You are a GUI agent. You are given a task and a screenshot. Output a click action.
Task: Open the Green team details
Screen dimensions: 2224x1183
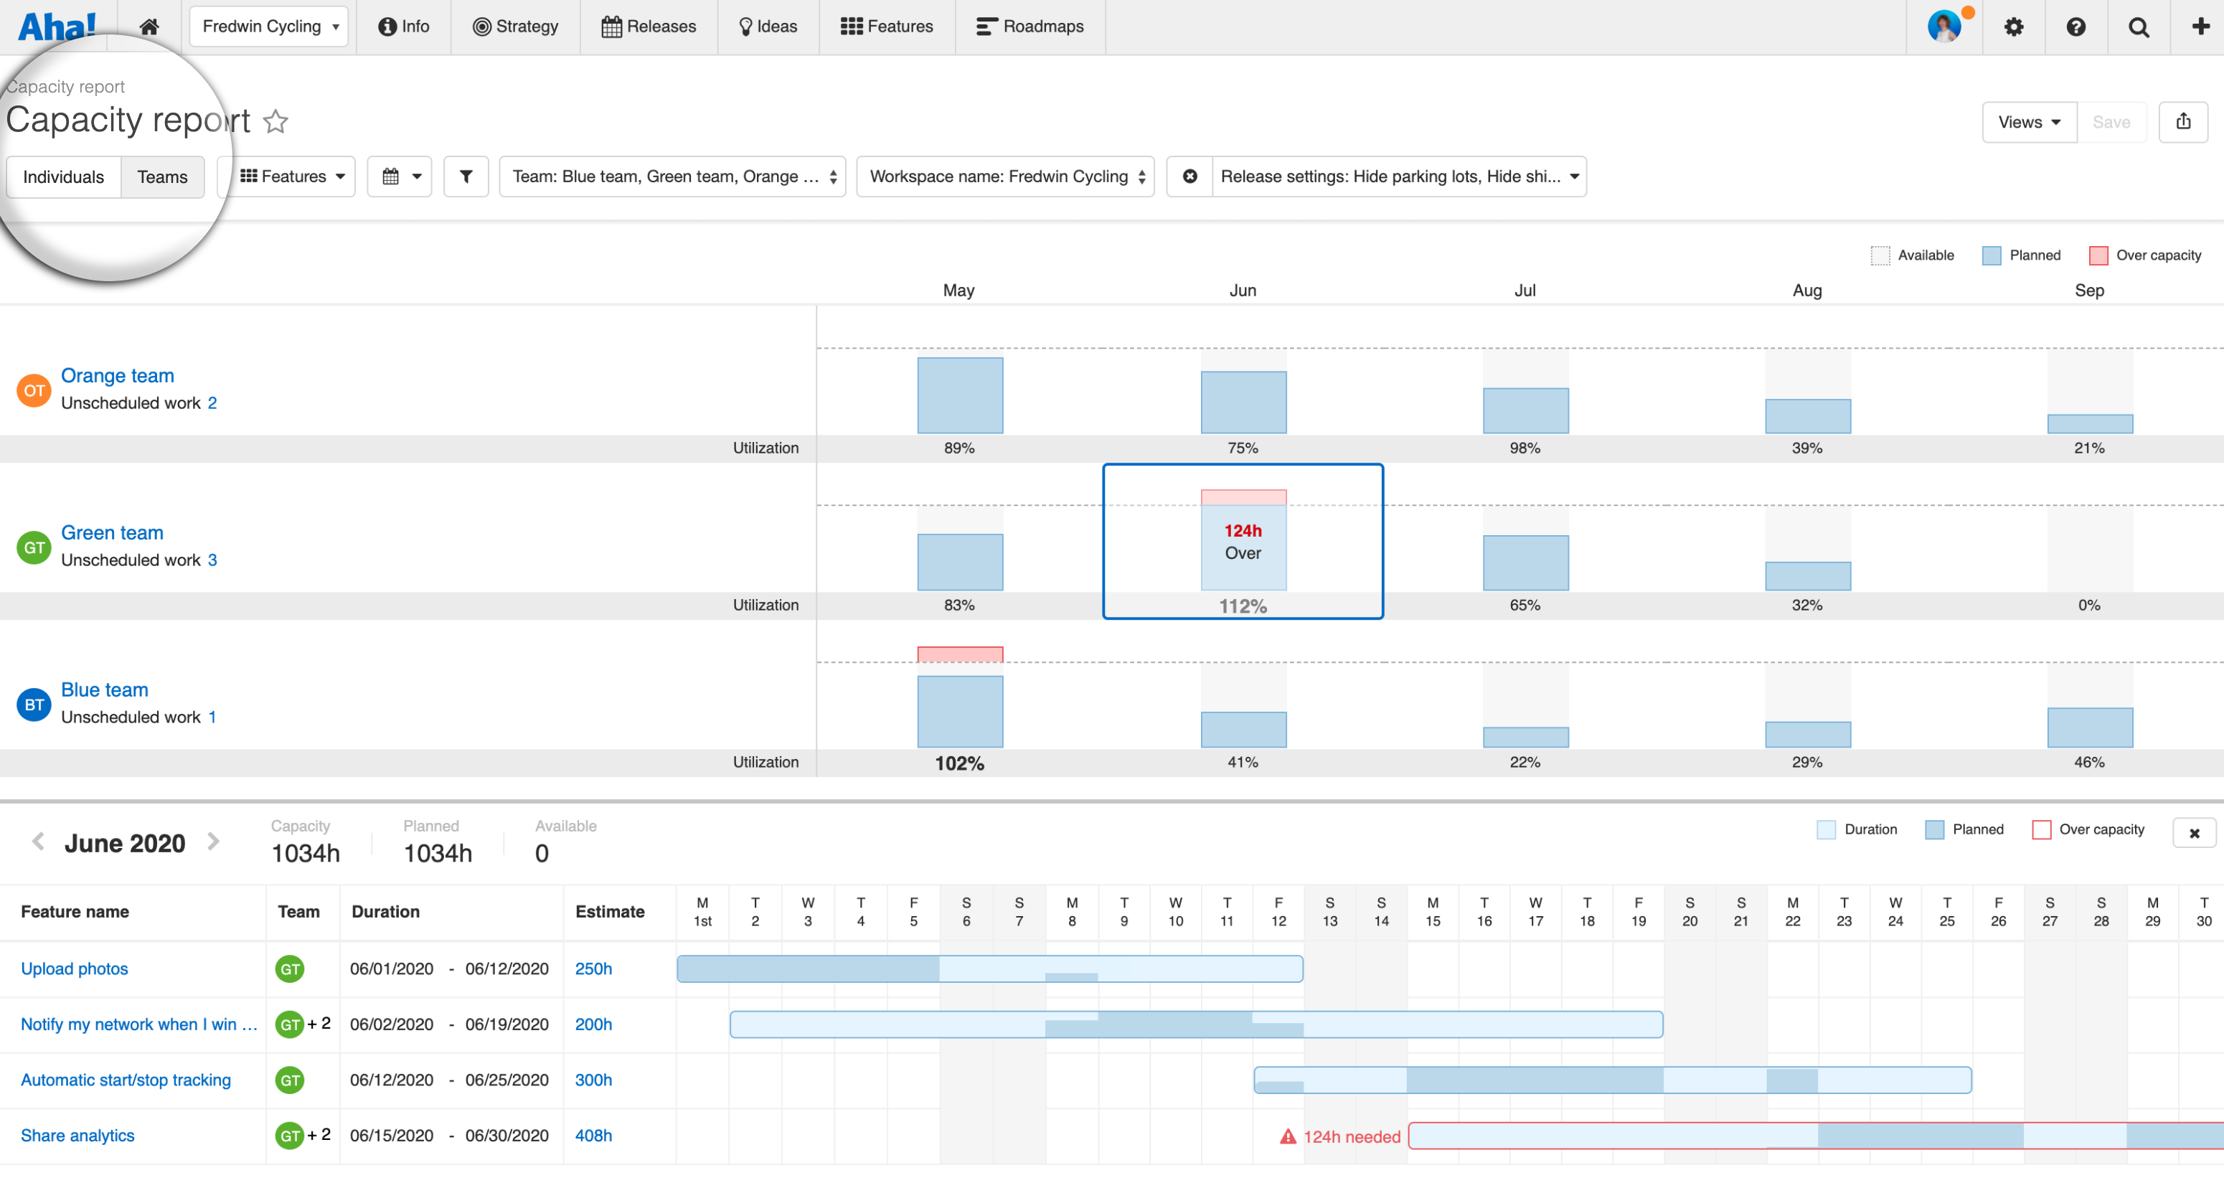pyautogui.click(x=111, y=532)
